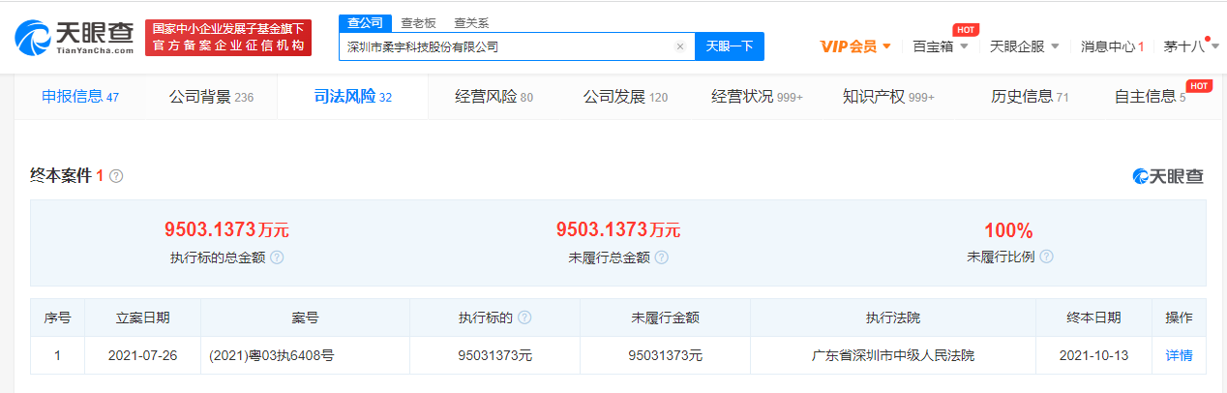Expand the 天眼企服 menu
Screen dimensions: 1227x393
click(1024, 46)
